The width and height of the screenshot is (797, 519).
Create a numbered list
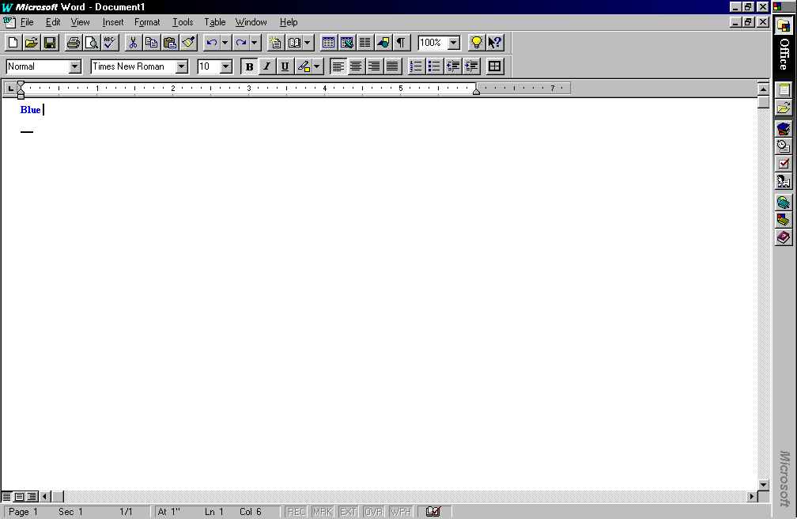[x=416, y=66]
